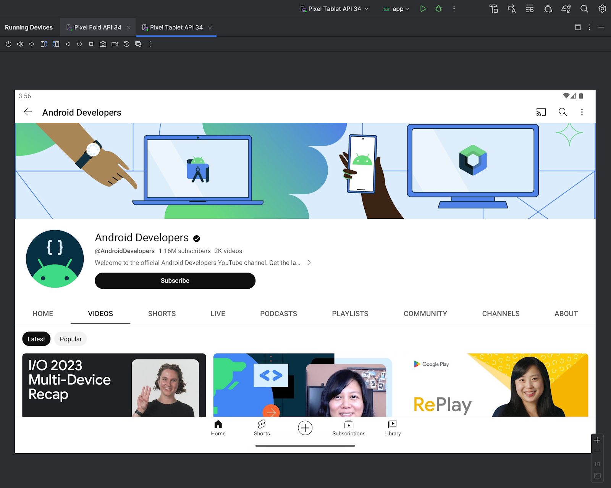Image resolution: width=611 pixels, height=488 pixels.
Task: Click the Cast icon in YouTube app bar
Action: tap(541, 112)
